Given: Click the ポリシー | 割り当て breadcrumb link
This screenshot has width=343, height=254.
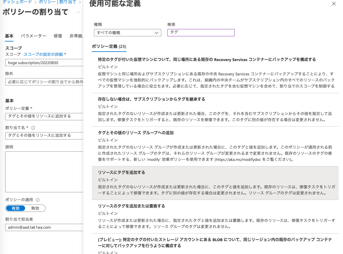Looking at the screenshot, I should (x=57, y=2).
